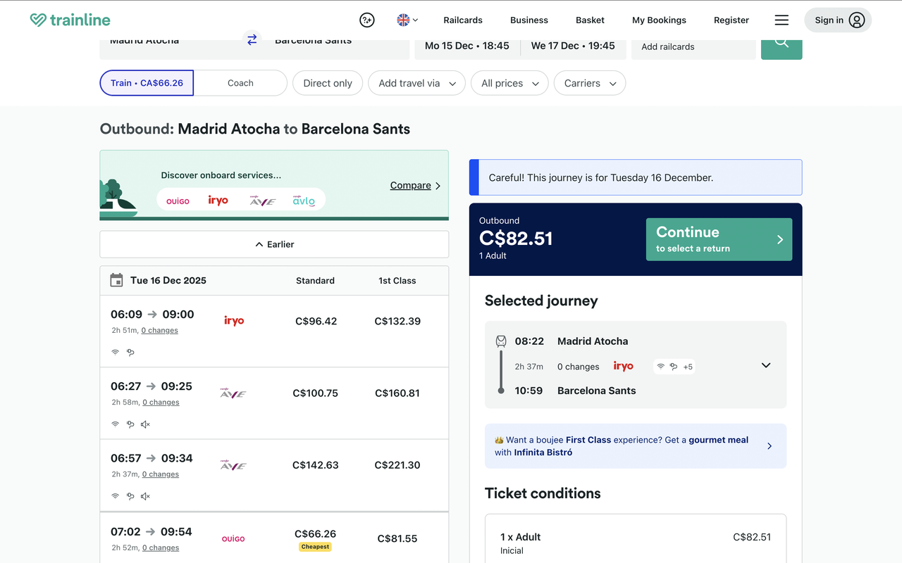The width and height of the screenshot is (902, 563).
Task: Expand selected journey details chevron
Action: [x=765, y=365]
